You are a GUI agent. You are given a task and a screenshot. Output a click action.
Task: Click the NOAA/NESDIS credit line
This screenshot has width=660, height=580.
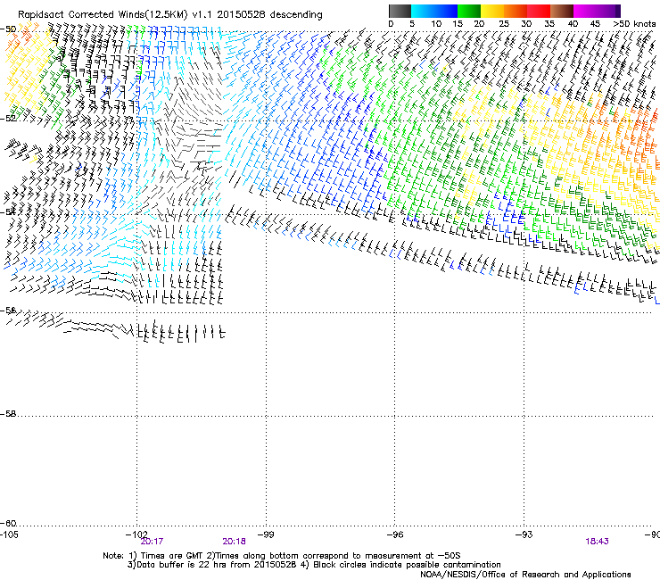525,575
